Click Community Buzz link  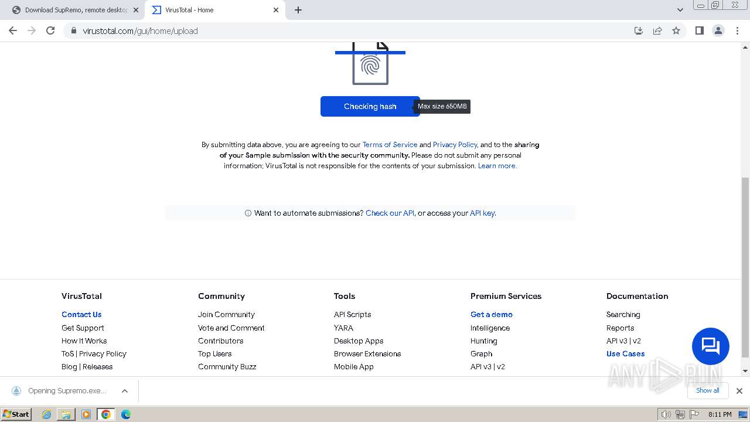(x=227, y=367)
